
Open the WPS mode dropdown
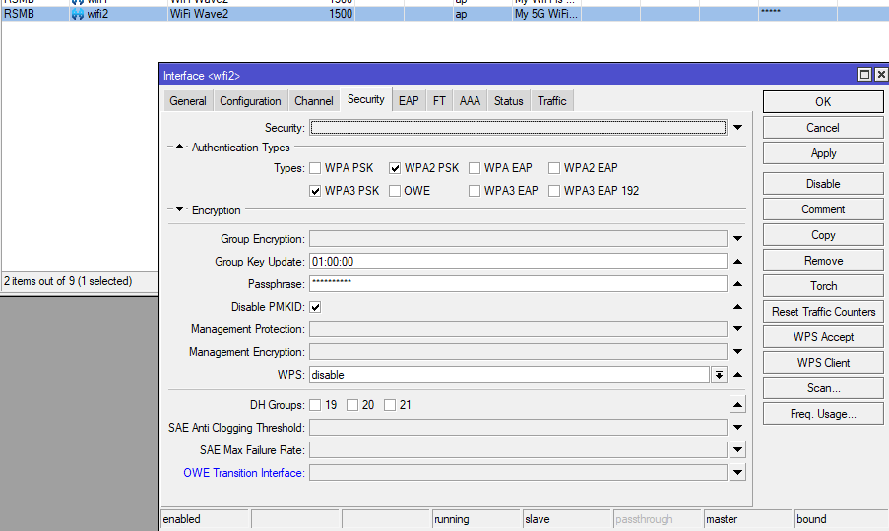[720, 375]
